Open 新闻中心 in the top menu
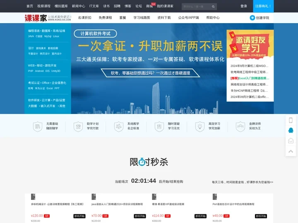The width and height of the screenshot is (298, 223). click(x=79, y=6)
